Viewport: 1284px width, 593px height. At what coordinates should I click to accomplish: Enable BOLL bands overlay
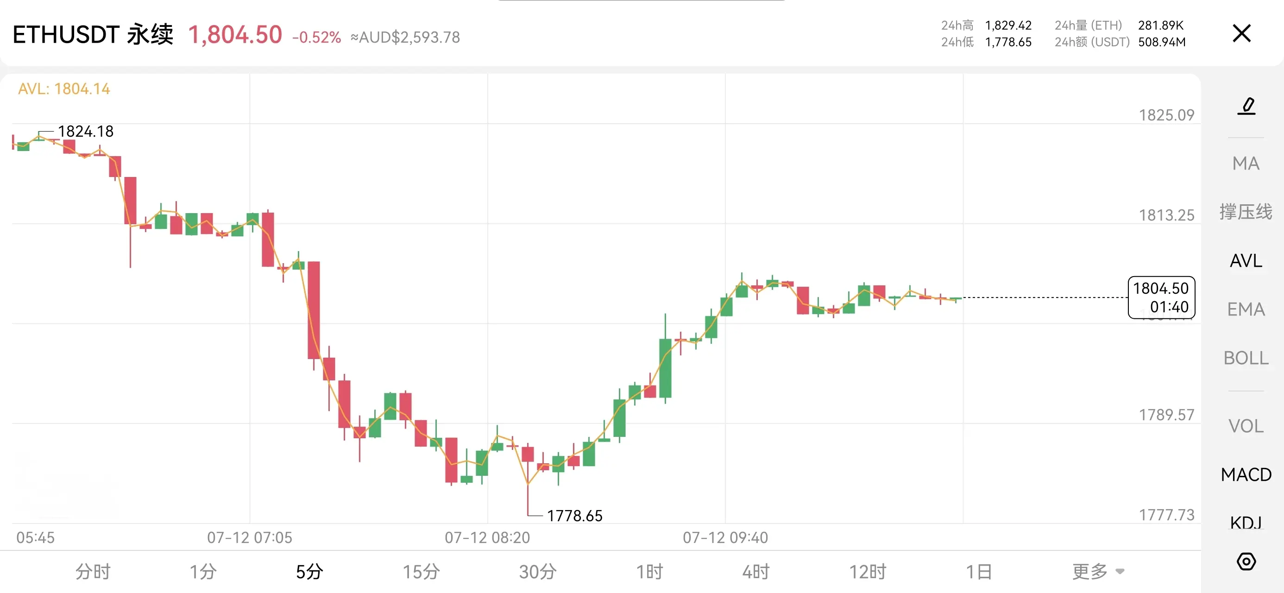(x=1246, y=358)
